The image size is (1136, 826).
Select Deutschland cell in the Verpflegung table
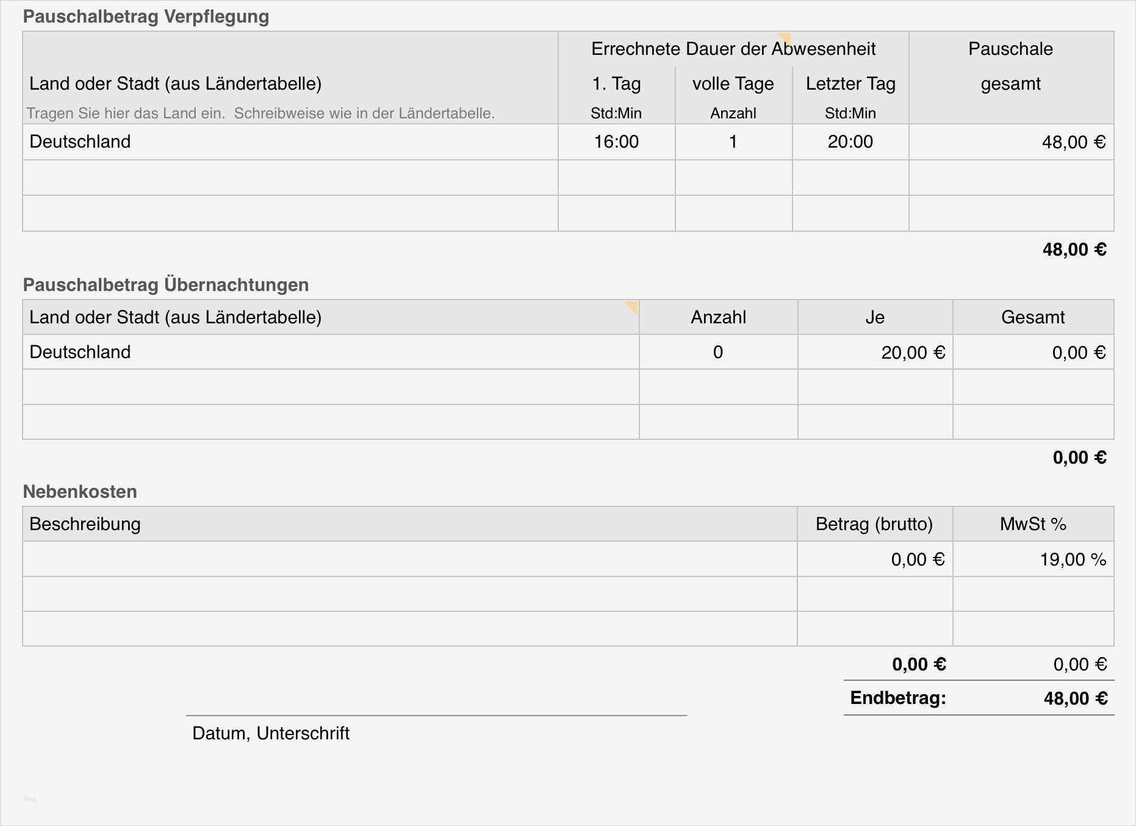pos(290,142)
